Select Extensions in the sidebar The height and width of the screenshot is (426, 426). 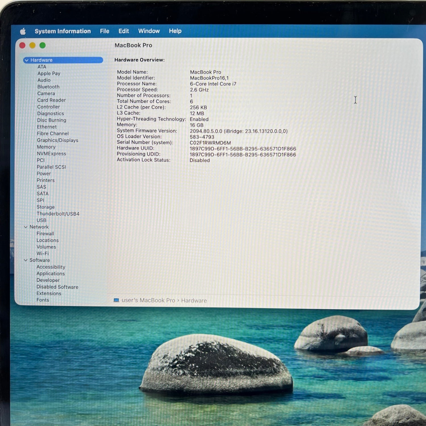tap(49, 293)
